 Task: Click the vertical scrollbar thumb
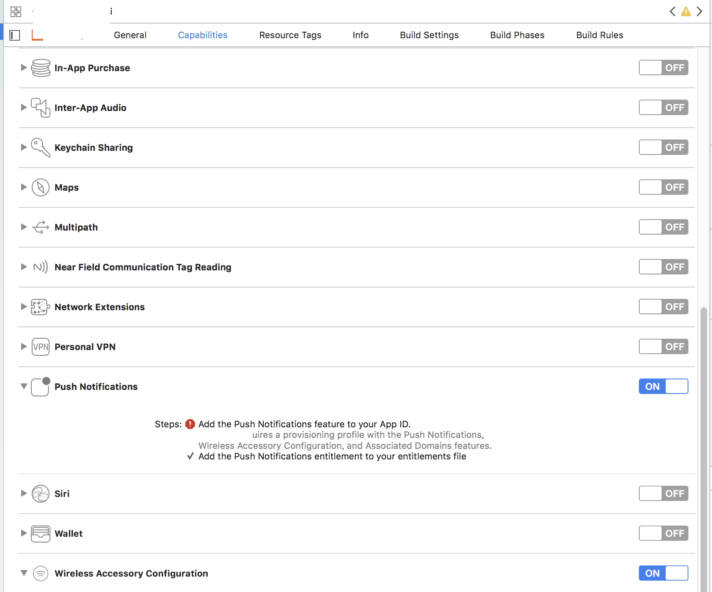pos(703,407)
